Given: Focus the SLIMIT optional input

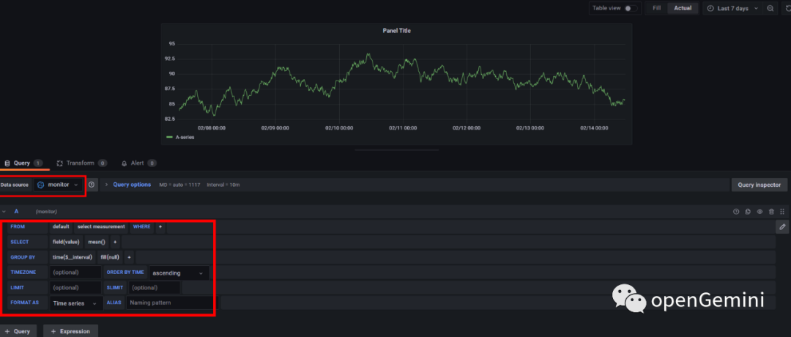Looking at the screenshot, I should (x=155, y=288).
